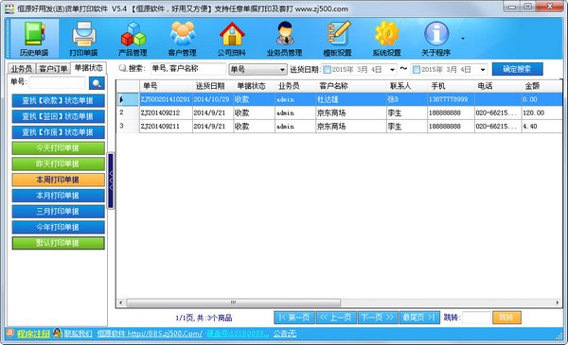Sort by 单据状态 column header
Viewport: 568px width, 345px height.
[x=254, y=86]
